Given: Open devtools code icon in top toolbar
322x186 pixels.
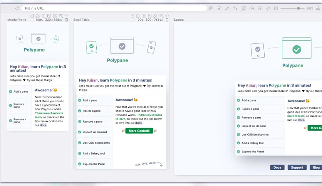Looking at the screenshot, I should (x=268, y=8).
